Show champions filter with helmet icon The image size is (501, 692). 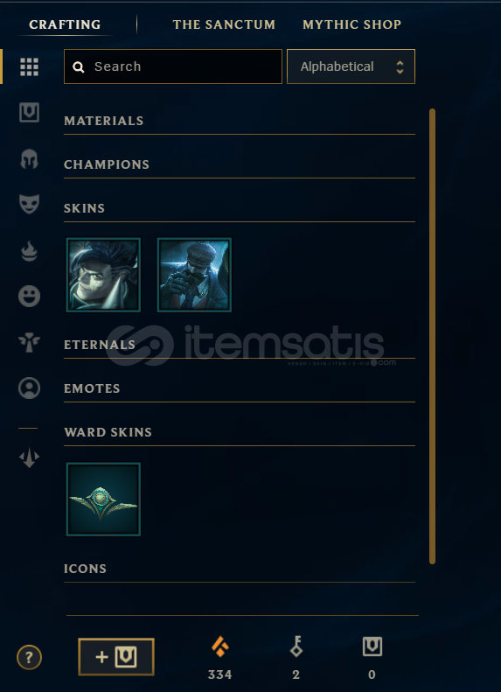(29, 159)
